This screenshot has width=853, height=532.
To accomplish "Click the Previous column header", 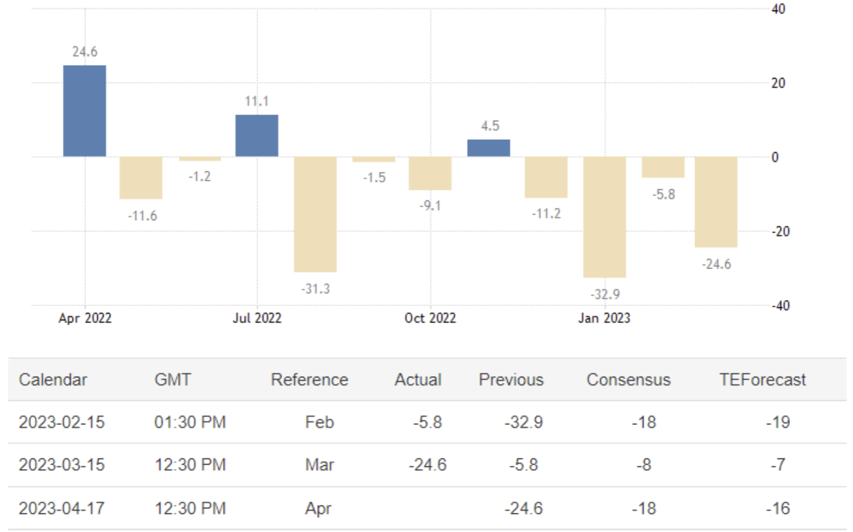I will click(x=511, y=379).
